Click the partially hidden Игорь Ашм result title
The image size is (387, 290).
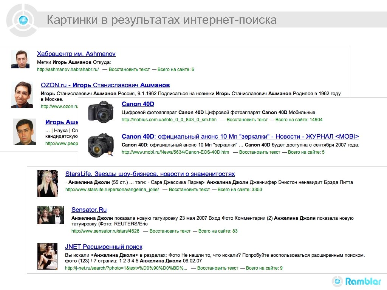(62, 122)
